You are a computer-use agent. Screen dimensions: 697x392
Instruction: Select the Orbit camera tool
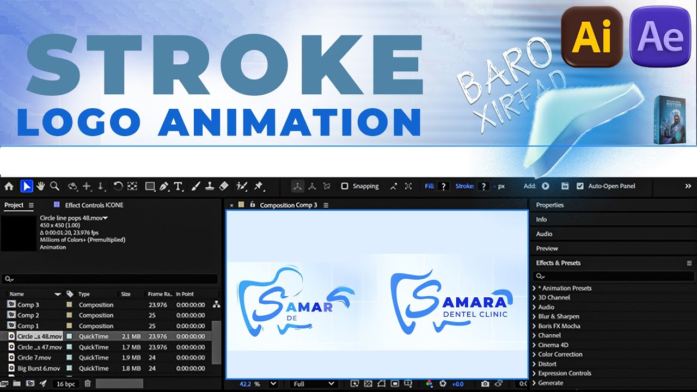pyautogui.click(x=72, y=186)
